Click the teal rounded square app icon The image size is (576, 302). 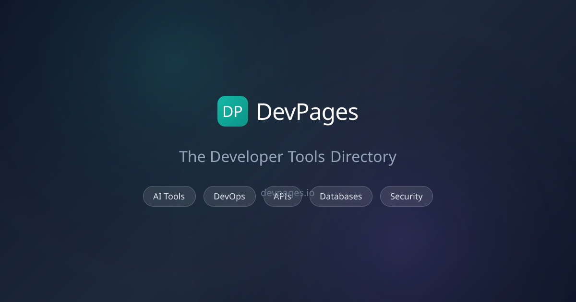pyautogui.click(x=233, y=111)
